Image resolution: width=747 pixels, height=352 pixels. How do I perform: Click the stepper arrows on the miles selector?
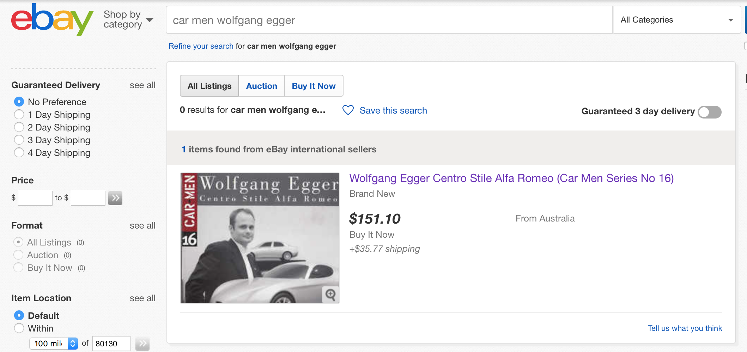coord(72,343)
